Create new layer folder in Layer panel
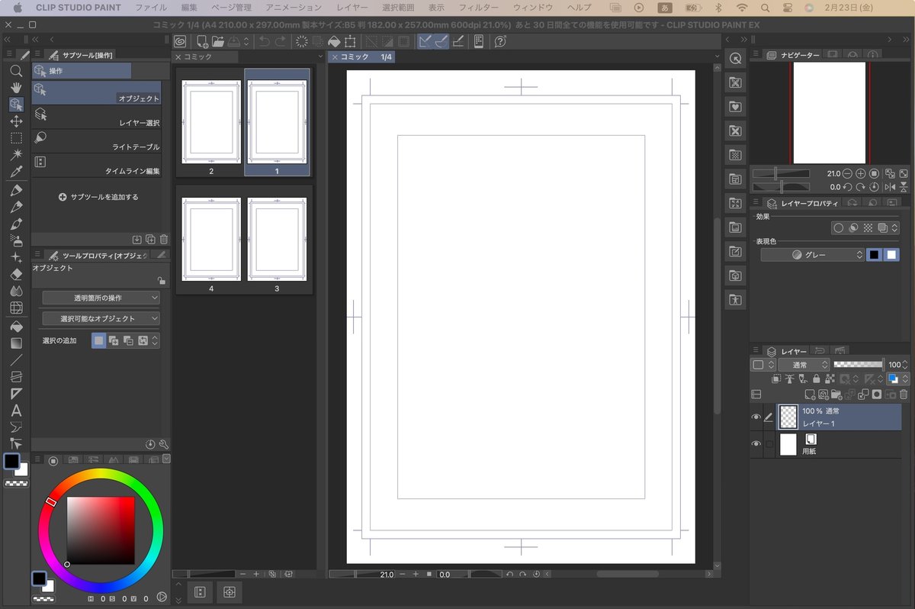The image size is (915, 609). coord(837,395)
